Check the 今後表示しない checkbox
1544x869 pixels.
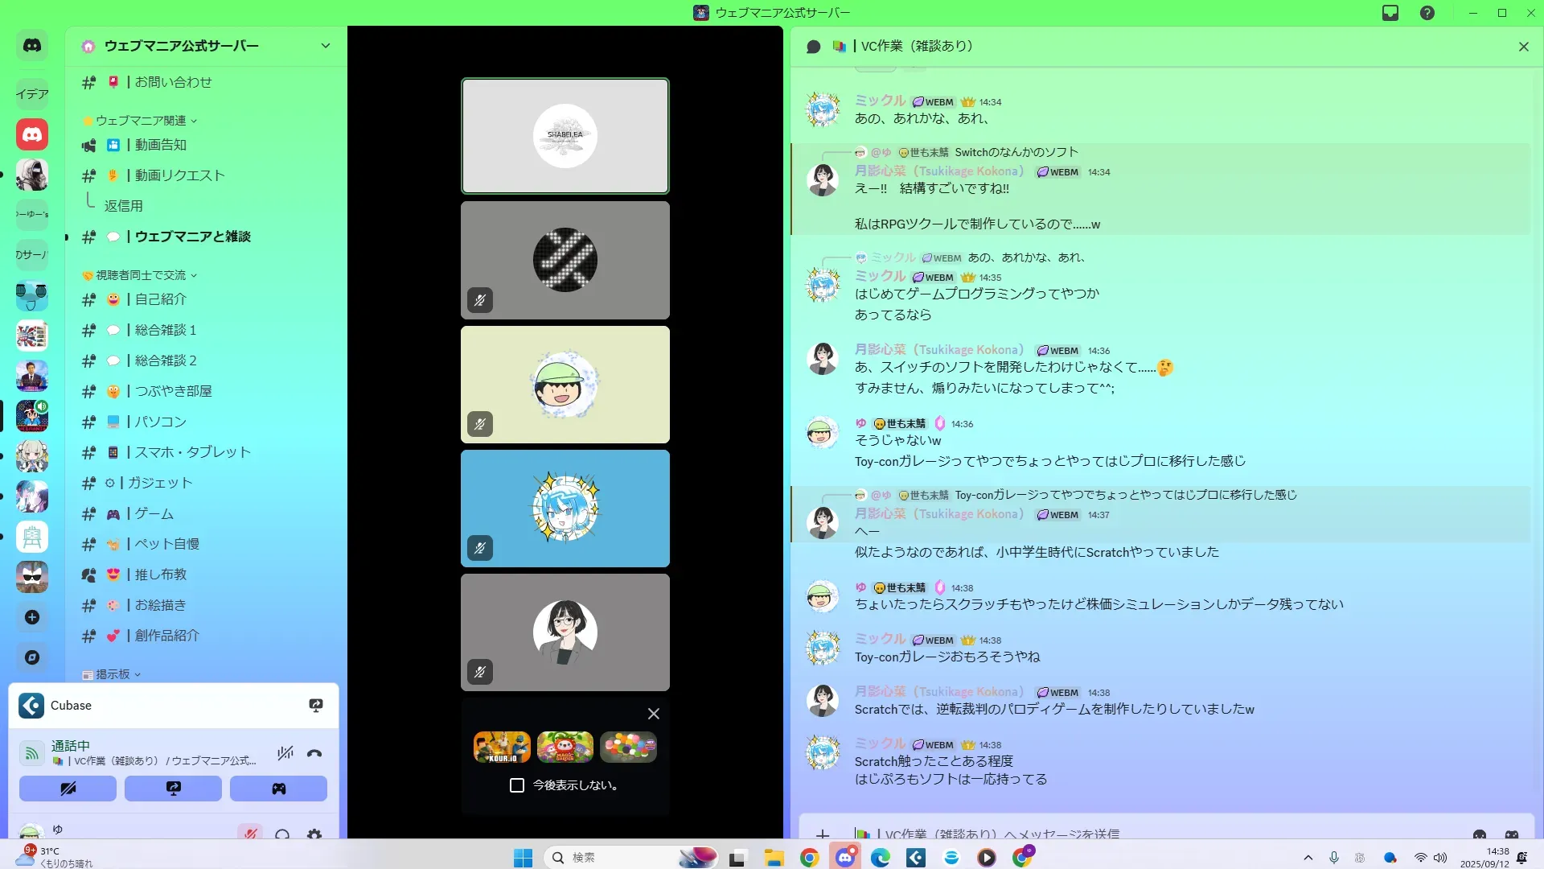(517, 785)
